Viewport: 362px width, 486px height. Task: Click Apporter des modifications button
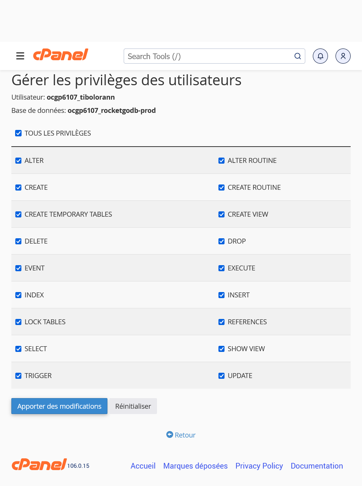pyautogui.click(x=59, y=406)
